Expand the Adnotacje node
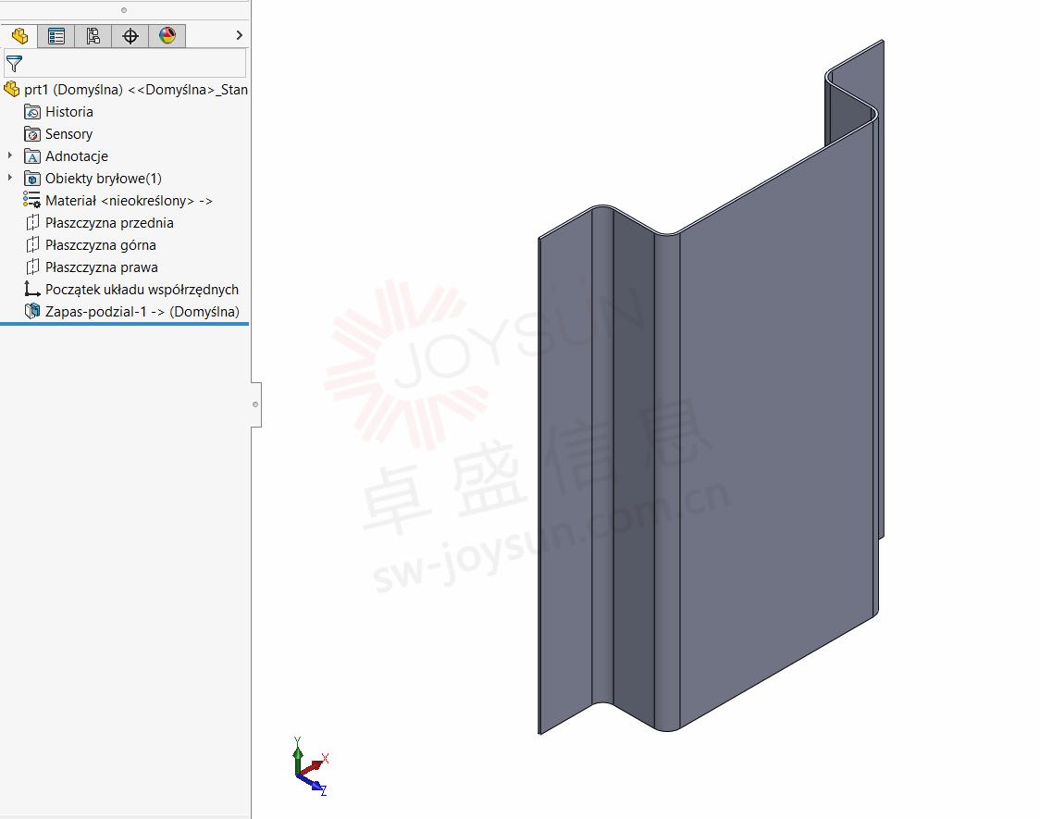This screenshot has width=1040, height=819. 10,155
